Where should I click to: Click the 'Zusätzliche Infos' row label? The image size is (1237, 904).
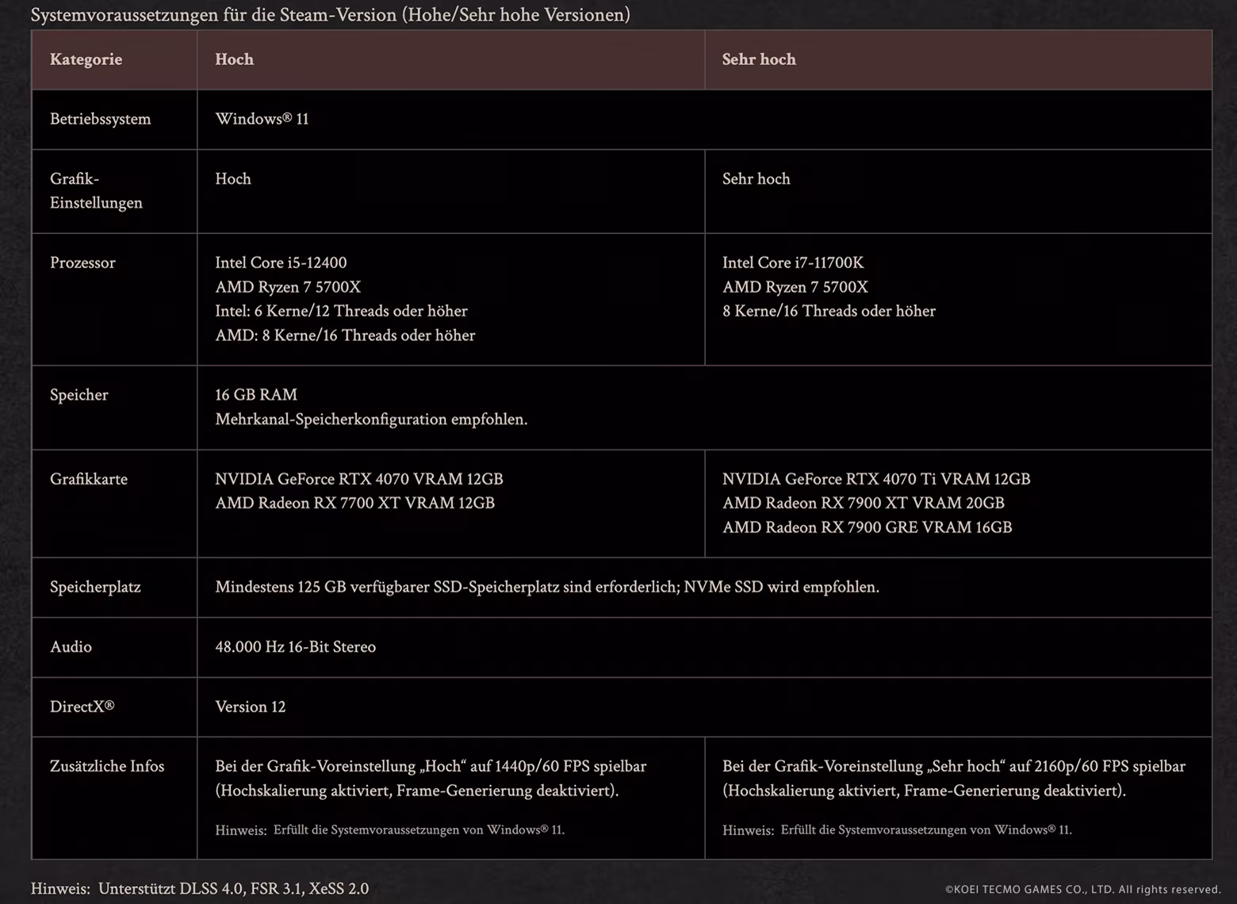[x=107, y=766]
